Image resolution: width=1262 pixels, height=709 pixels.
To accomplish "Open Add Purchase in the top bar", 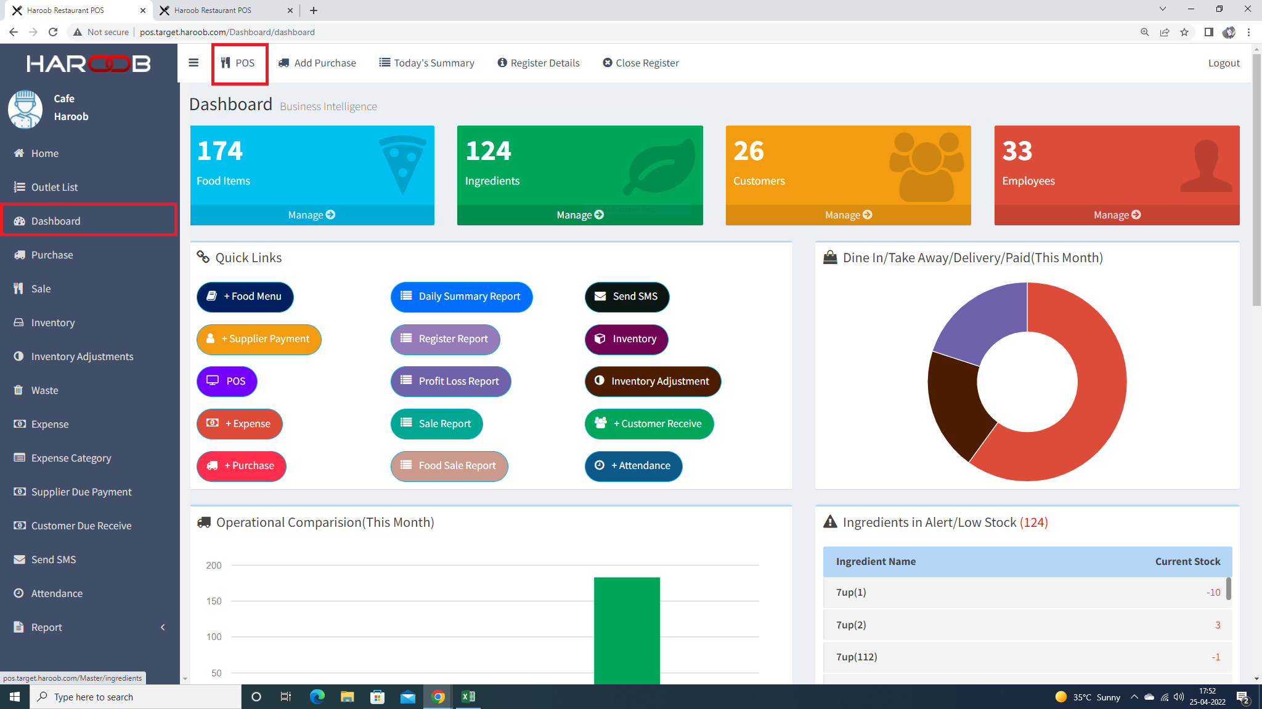I will click(x=317, y=63).
